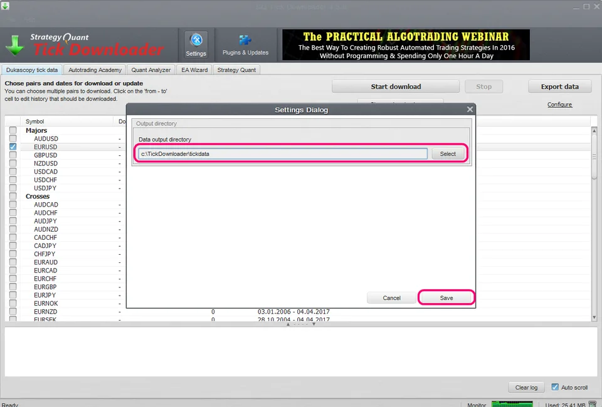Screen dimensions: 602x407
Task: Check the USDCAD checkbox
Action: [x=13, y=172]
